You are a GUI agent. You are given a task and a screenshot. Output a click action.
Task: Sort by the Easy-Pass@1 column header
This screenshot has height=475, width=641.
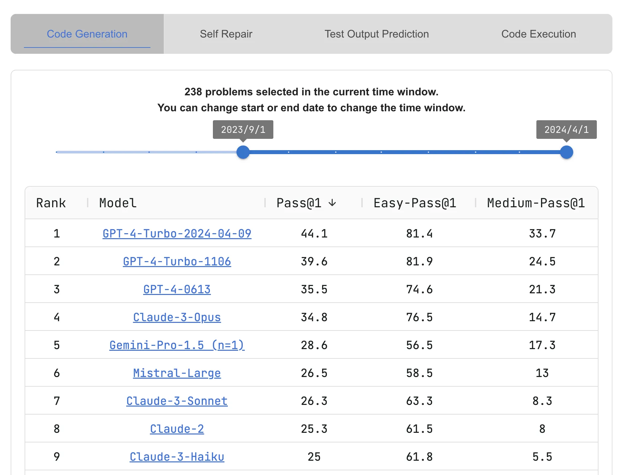pyautogui.click(x=415, y=203)
